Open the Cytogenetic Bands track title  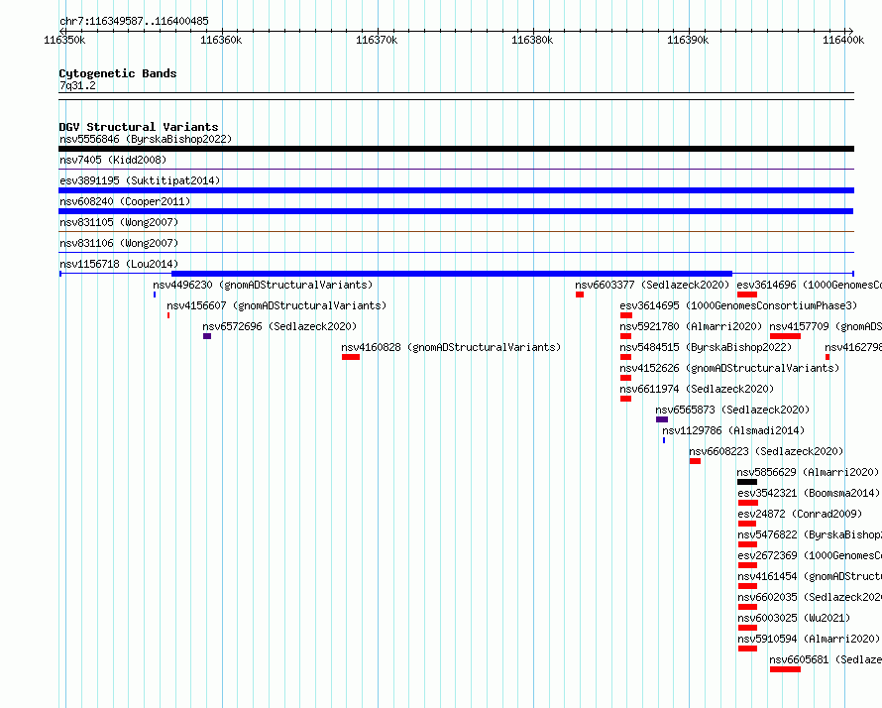pyautogui.click(x=118, y=73)
